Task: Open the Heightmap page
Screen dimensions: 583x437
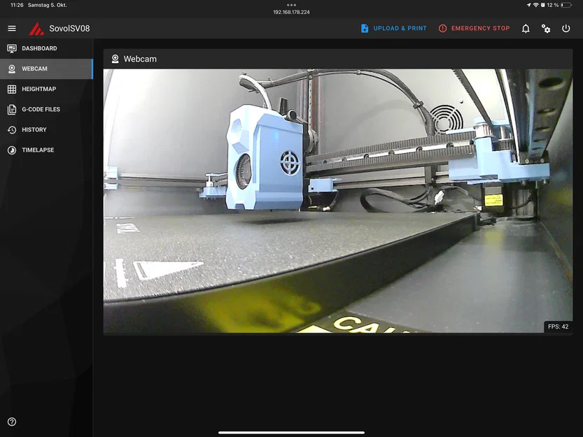Action: click(x=46, y=89)
